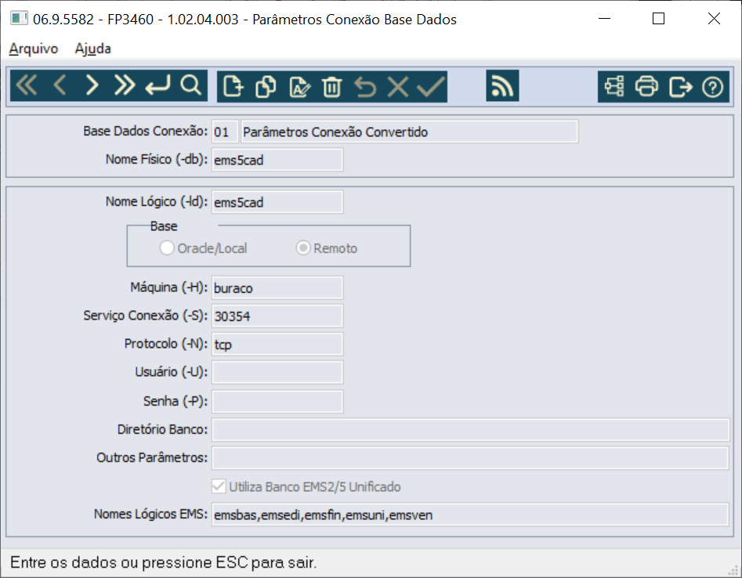This screenshot has height=578, width=742.
Task: Copy the current record
Action: (266, 87)
